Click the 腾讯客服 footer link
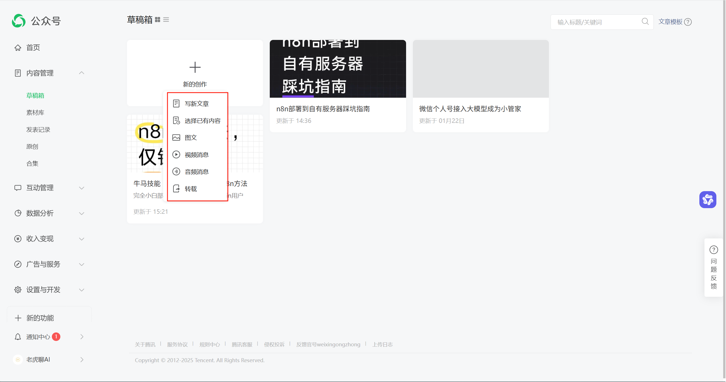Screen dimensions: 726x382 (x=242, y=344)
